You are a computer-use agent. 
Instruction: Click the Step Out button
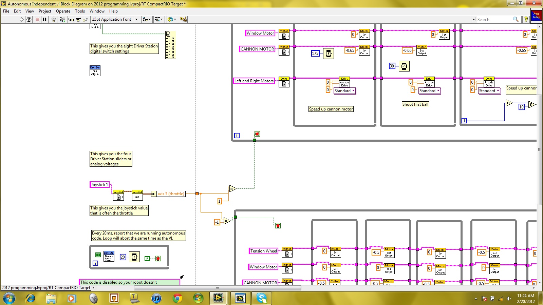point(85,19)
